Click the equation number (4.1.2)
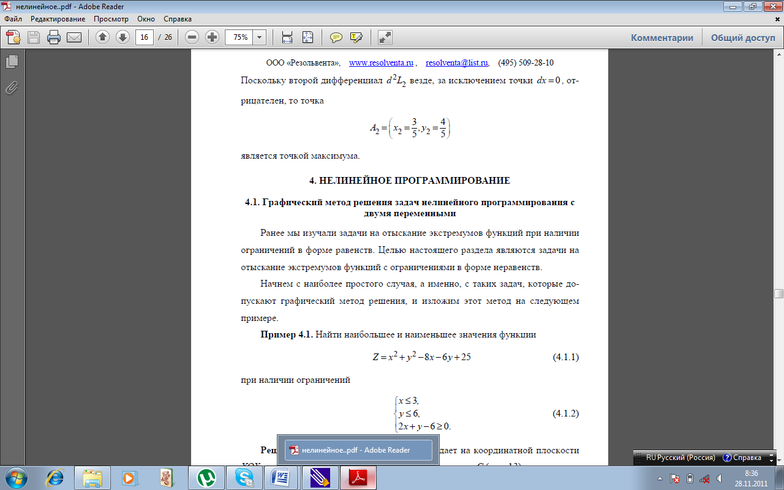784x490 pixels. pos(565,413)
